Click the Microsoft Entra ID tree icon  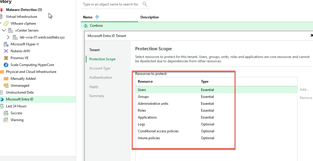(1, 99)
